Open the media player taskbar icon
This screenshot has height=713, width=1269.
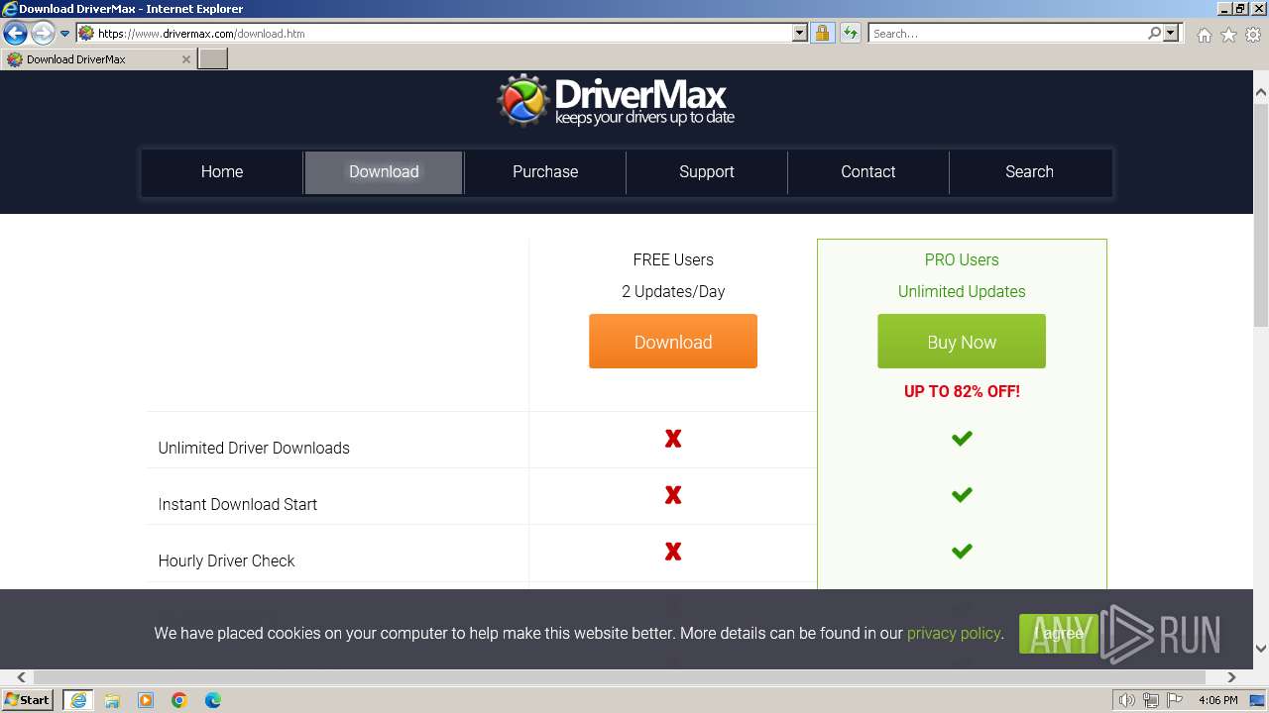pyautogui.click(x=146, y=700)
